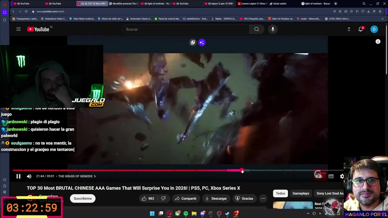388x218 pixels.
Task: Open the Animations Video C... bookmark
Action: 53,19
